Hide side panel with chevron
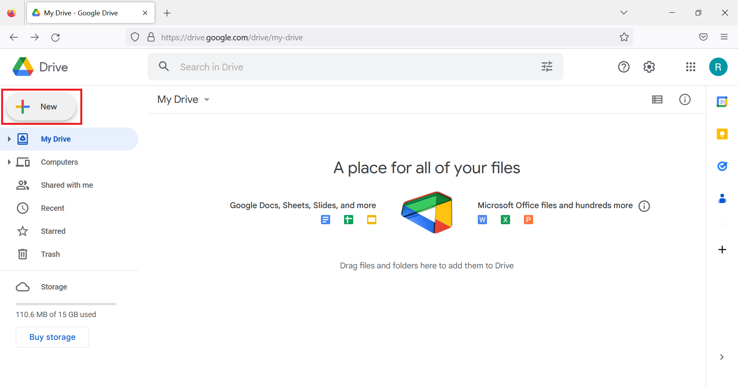 [x=722, y=357]
